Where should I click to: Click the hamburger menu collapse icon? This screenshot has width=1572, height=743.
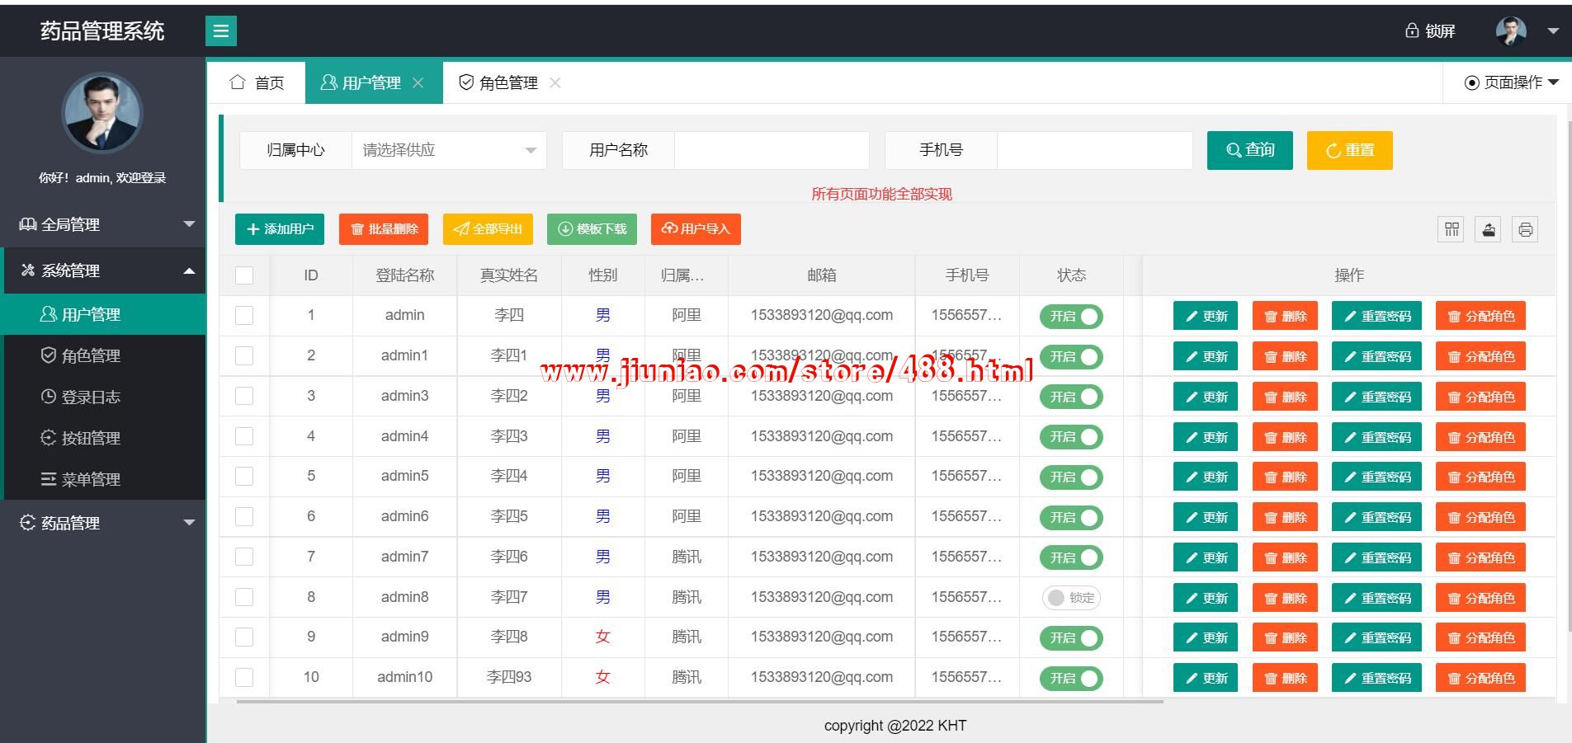pyautogui.click(x=220, y=31)
